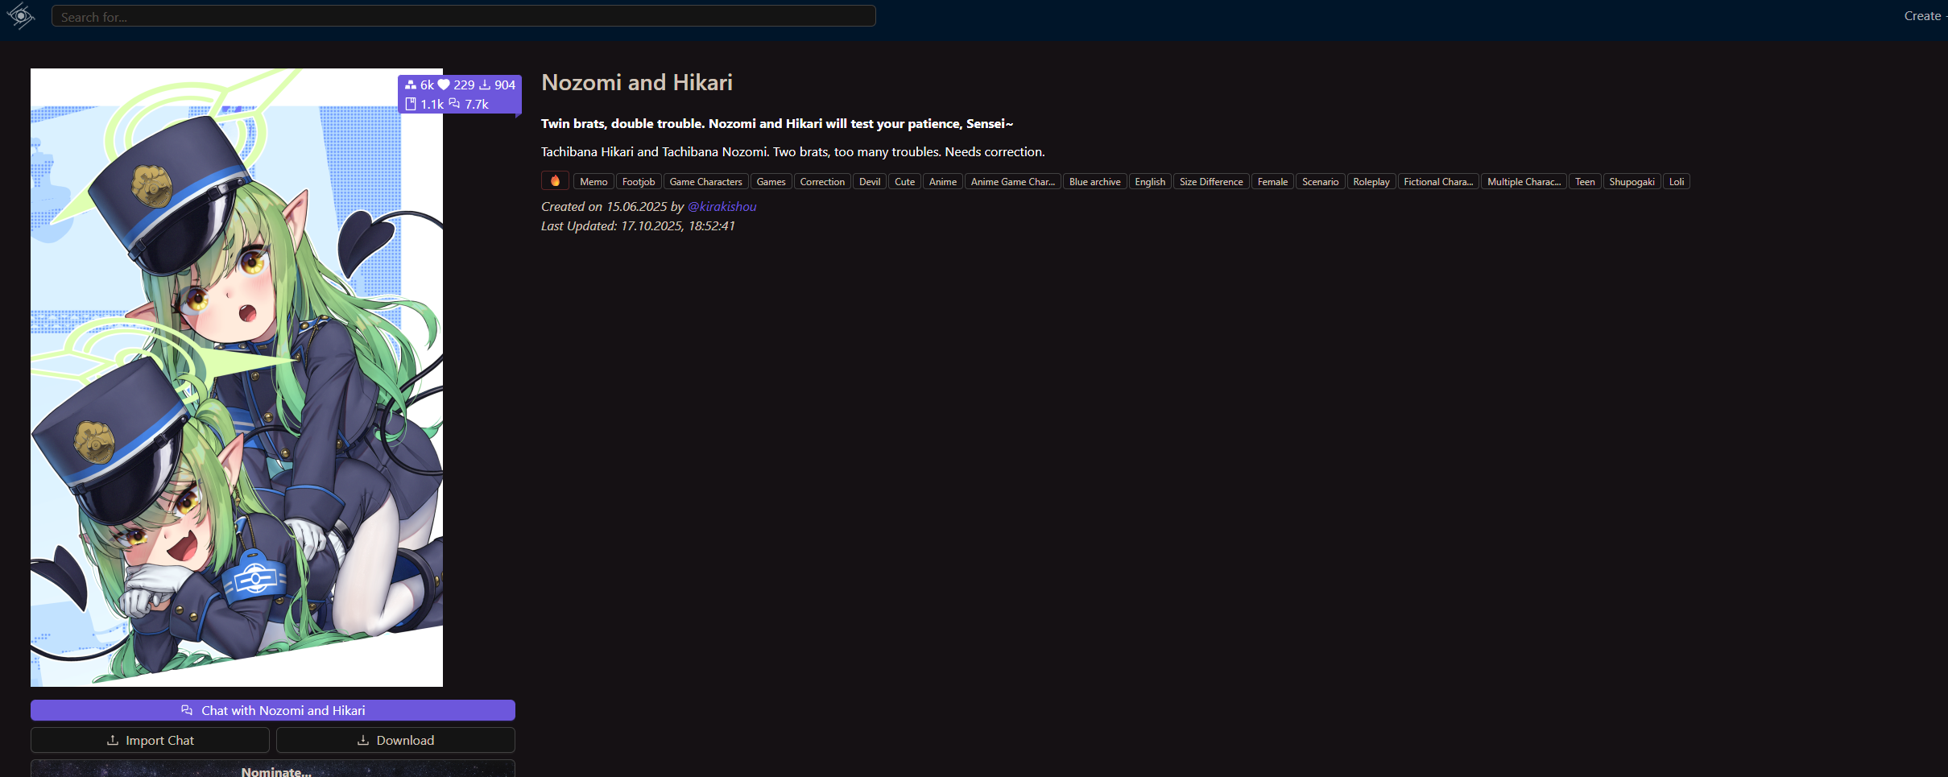Click the Roleplay tag
This screenshot has height=777, width=1948.
click(1371, 182)
